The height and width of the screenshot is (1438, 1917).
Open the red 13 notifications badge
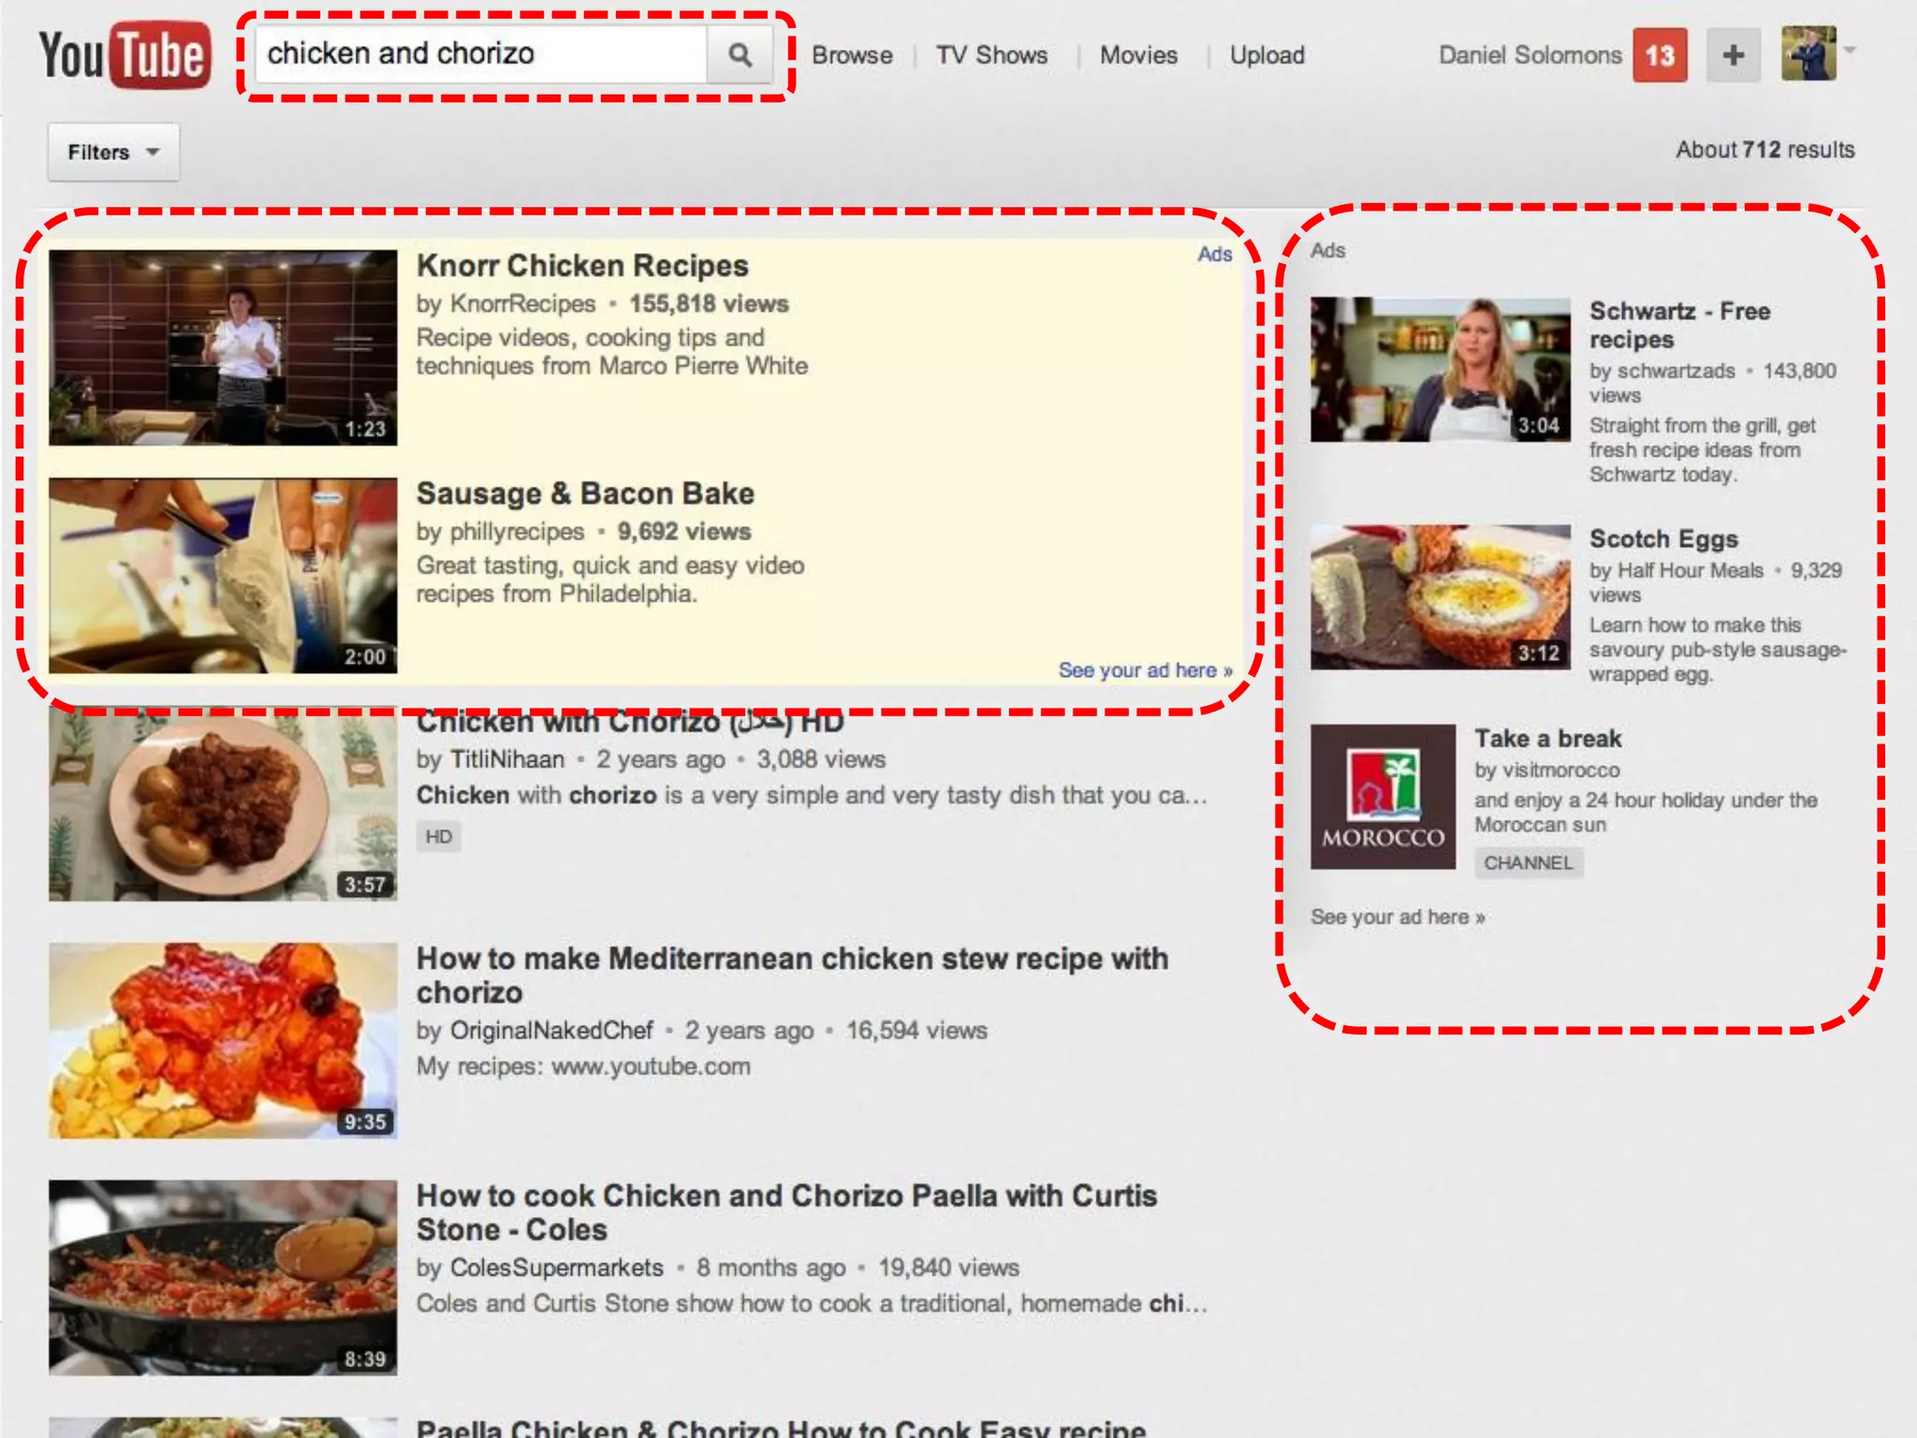pyautogui.click(x=1660, y=55)
